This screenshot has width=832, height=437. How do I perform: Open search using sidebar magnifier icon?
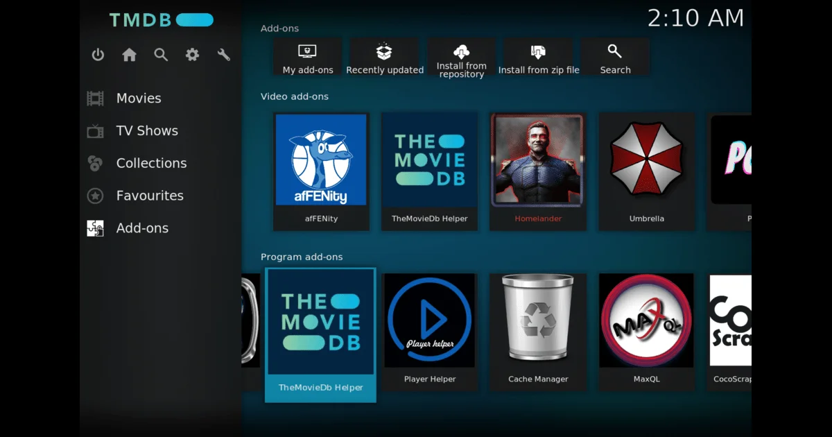point(161,55)
